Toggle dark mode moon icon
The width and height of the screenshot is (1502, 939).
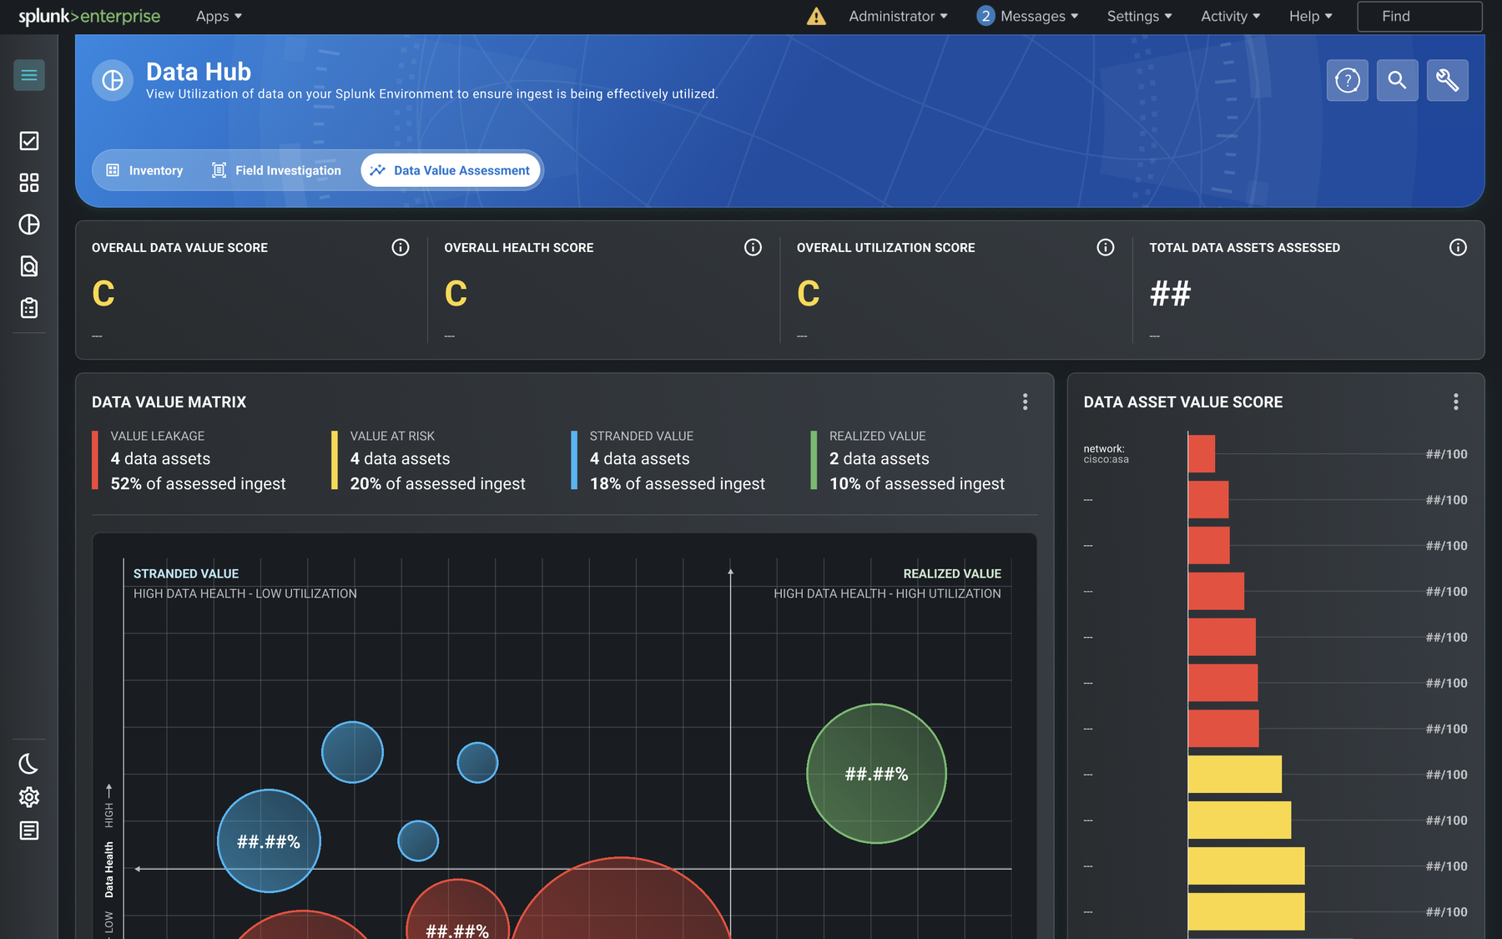tap(29, 764)
